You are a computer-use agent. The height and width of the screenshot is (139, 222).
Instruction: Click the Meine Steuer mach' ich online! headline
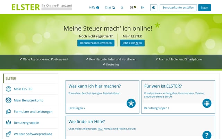point(108,28)
